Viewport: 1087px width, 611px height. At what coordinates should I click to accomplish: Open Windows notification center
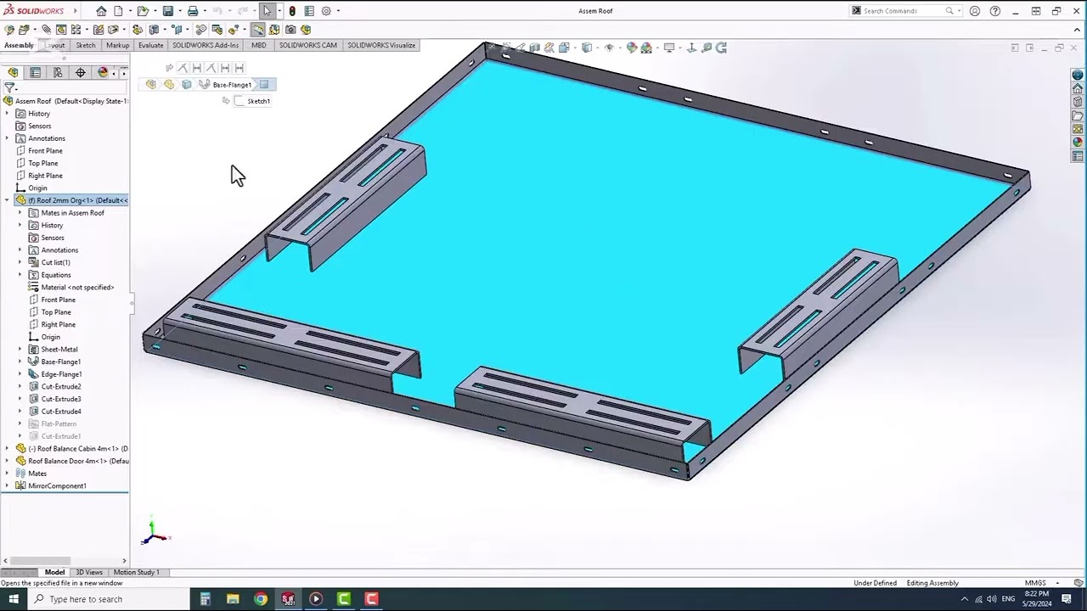(x=1067, y=599)
